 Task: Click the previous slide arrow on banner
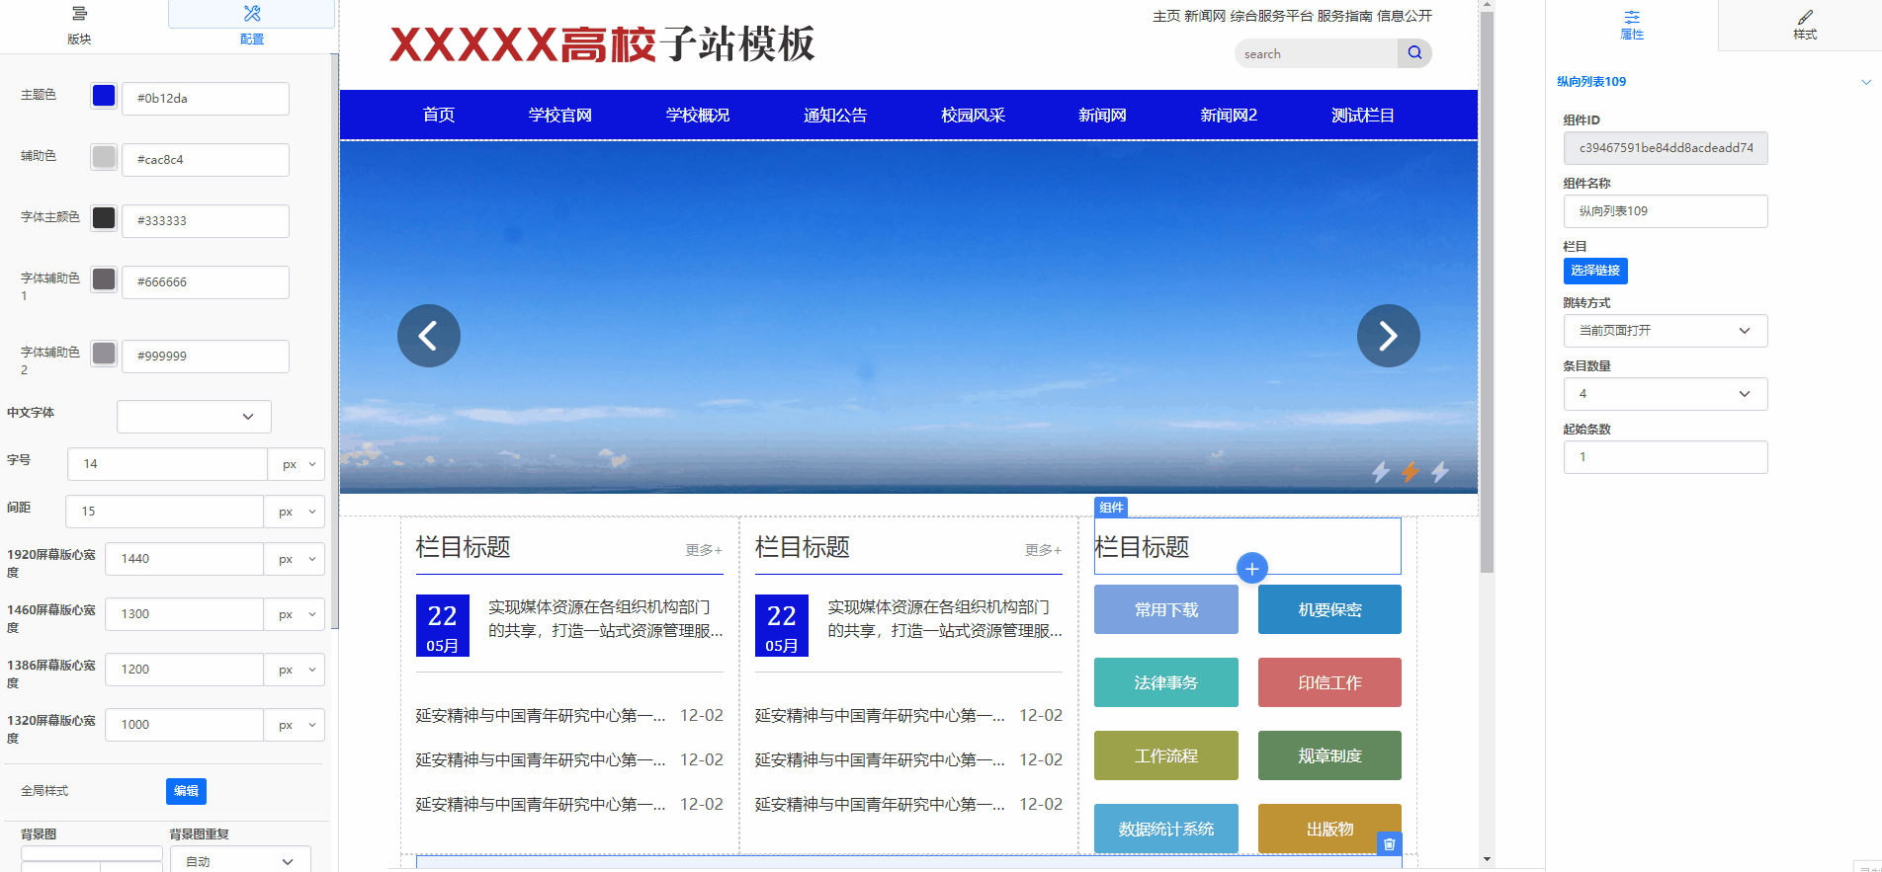tap(428, 336)
